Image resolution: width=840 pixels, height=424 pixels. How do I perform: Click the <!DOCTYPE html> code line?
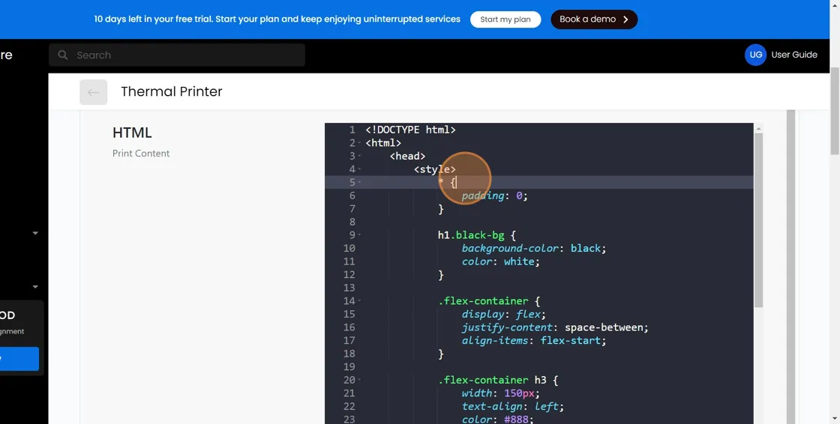(410, 130)
